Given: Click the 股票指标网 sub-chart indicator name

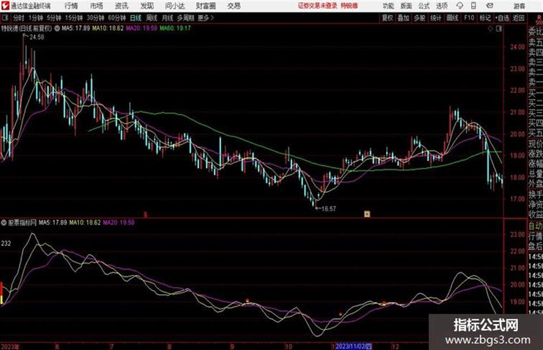Looking at the screenshot, I should coord(22,222).
